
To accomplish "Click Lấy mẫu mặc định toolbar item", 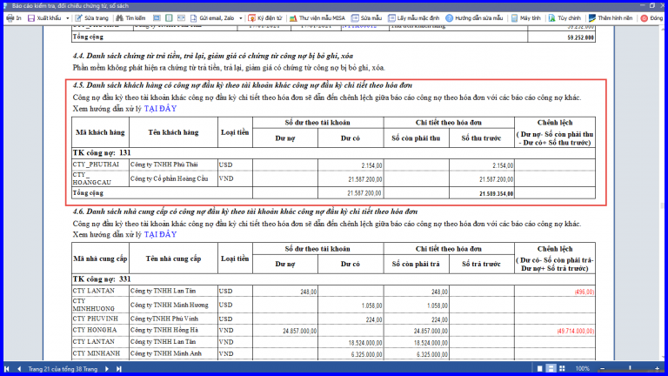I will tap(414, 18).
